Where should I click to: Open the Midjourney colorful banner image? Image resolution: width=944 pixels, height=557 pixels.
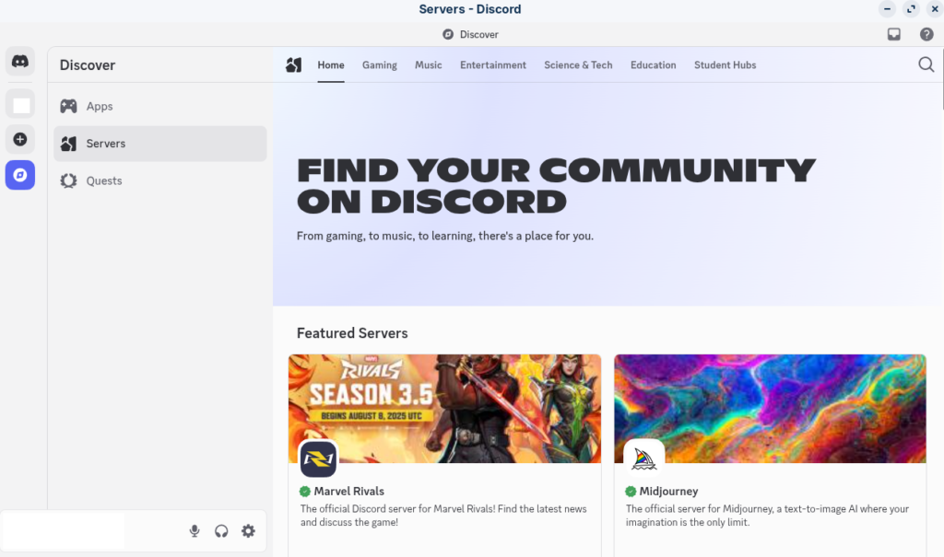(x=770, y=409)
